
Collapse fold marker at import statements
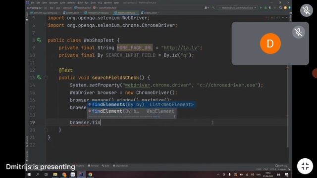[x=46, y=25]
